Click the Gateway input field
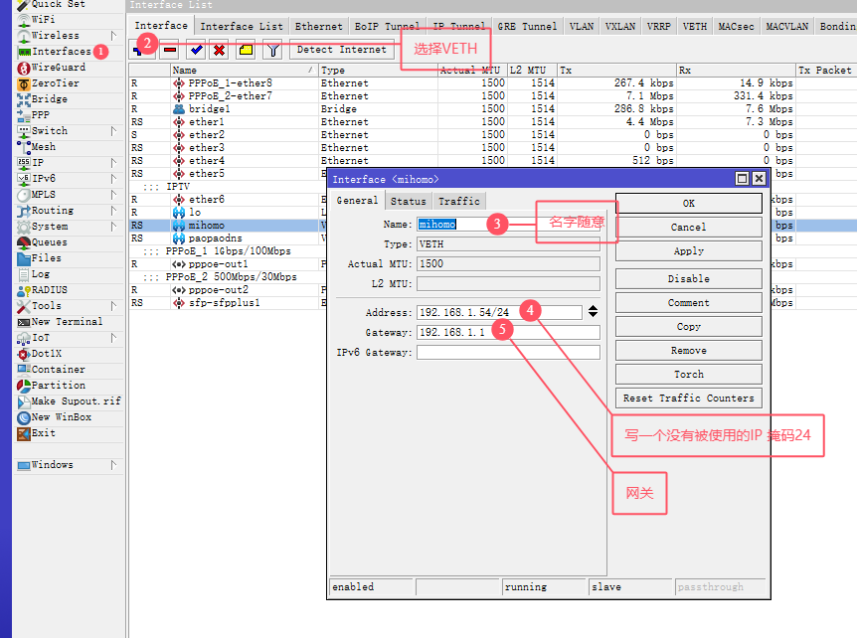 coord(508,333)
